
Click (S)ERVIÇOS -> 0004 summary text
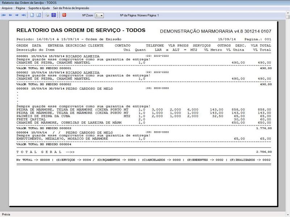[74, 160]
